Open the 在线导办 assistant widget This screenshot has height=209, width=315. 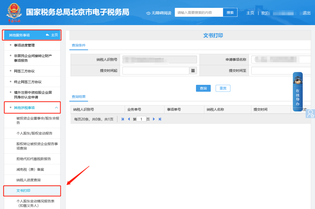click(x=297, y=92)
